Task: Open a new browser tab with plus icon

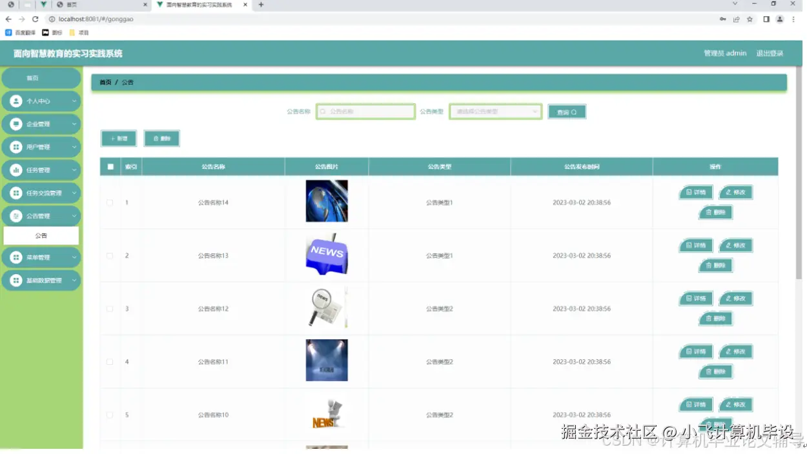Action: (x=261, y=5)
